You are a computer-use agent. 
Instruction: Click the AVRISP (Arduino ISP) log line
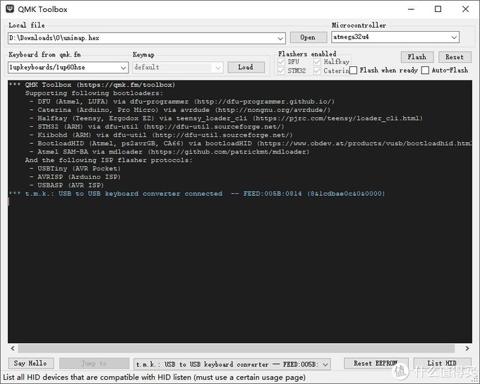coord(76,177)
